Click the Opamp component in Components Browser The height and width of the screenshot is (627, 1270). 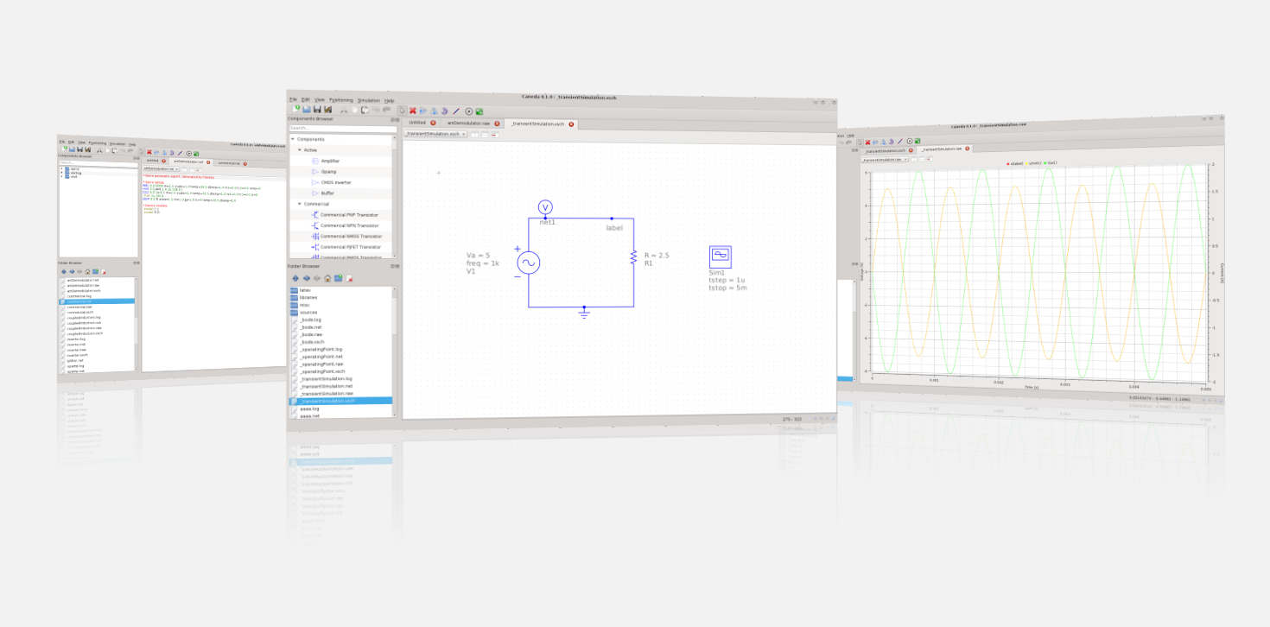coord(330,172)
